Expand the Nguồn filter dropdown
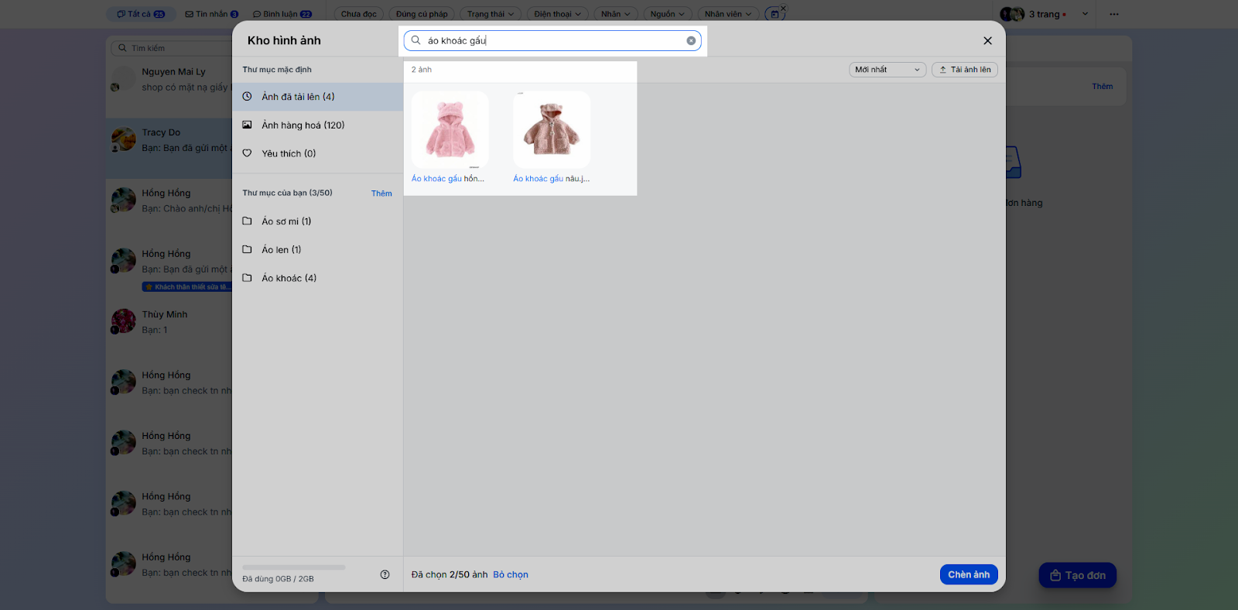The width and height of the screenshot is (1238, 610). pos(668,14)
